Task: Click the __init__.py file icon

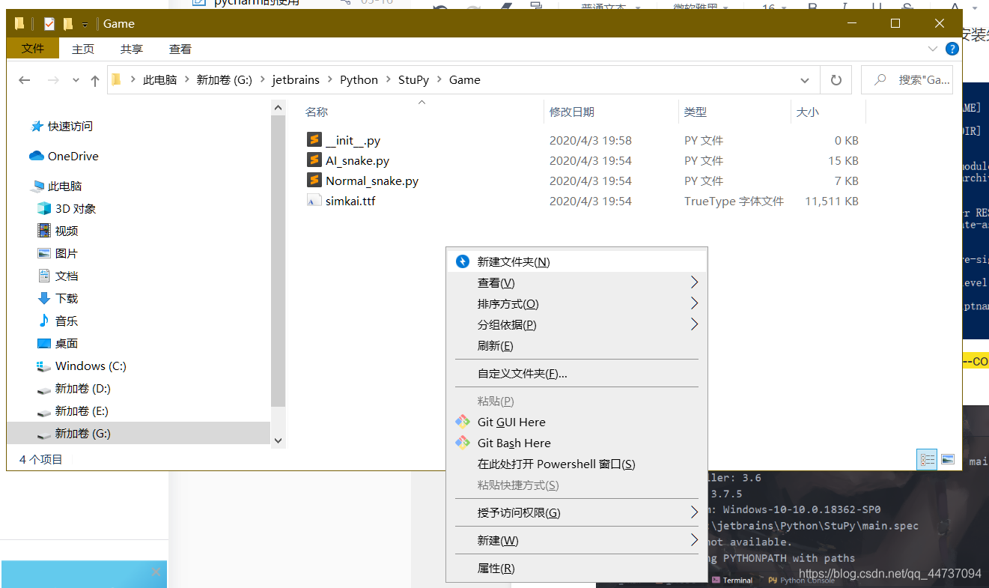Action: [x=314, y=140]
